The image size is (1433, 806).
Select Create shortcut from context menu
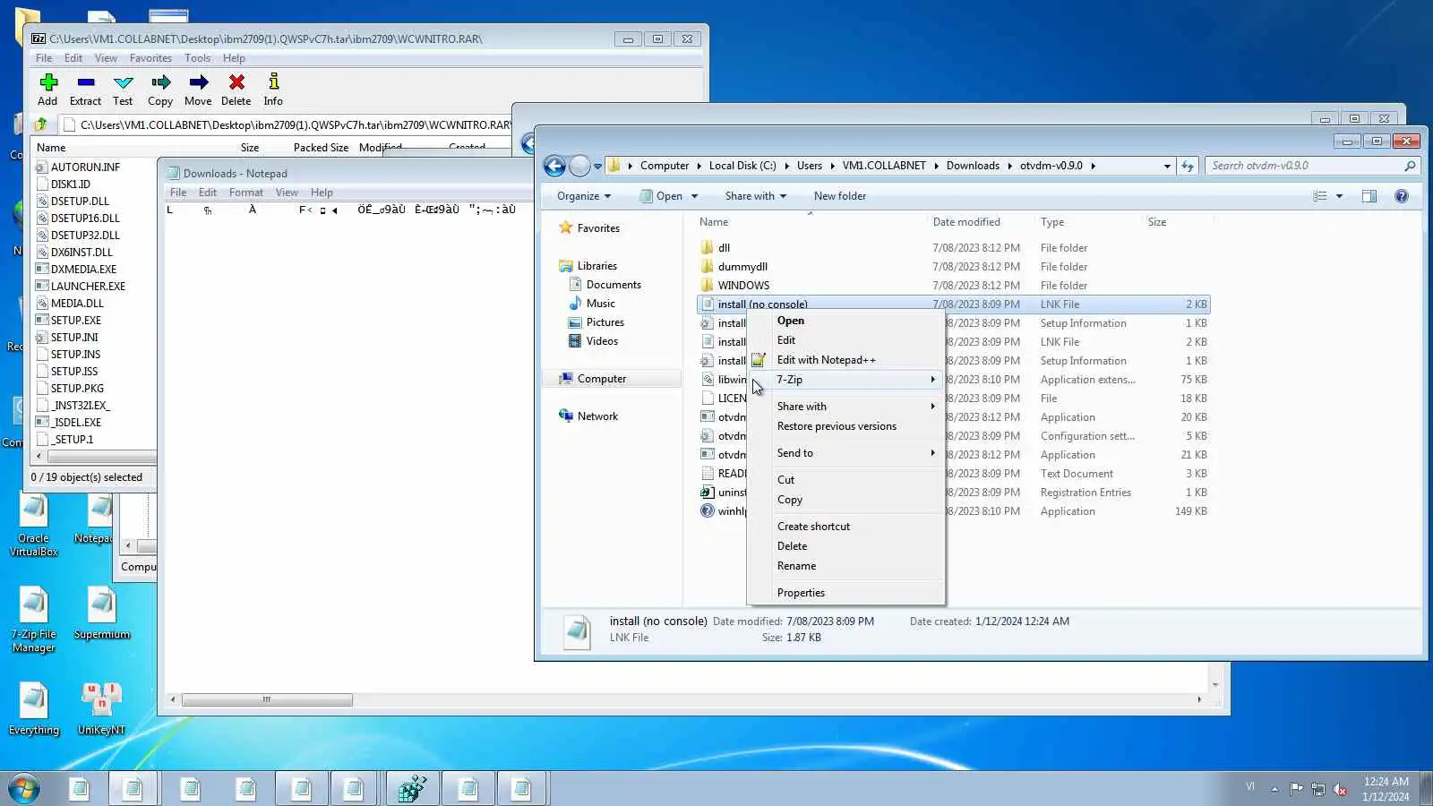[x=845, y=527]
